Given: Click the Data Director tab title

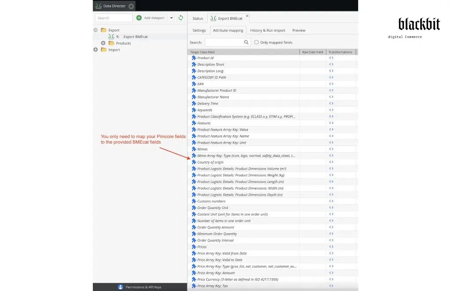Looking at the screenshot, I should pos(114,6).
